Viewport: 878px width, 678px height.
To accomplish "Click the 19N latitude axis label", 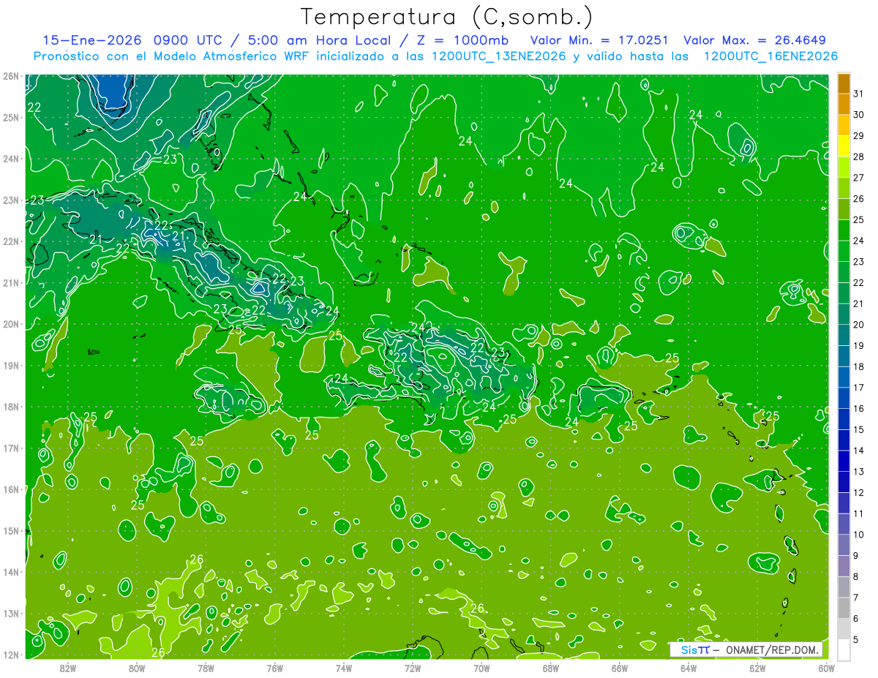I will click(x=11, y=365).
